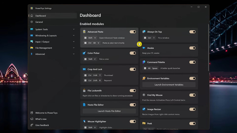Screen dimensions: 237x133
Task: Click the Find My Mouse icon
Action: pos(144,95)
